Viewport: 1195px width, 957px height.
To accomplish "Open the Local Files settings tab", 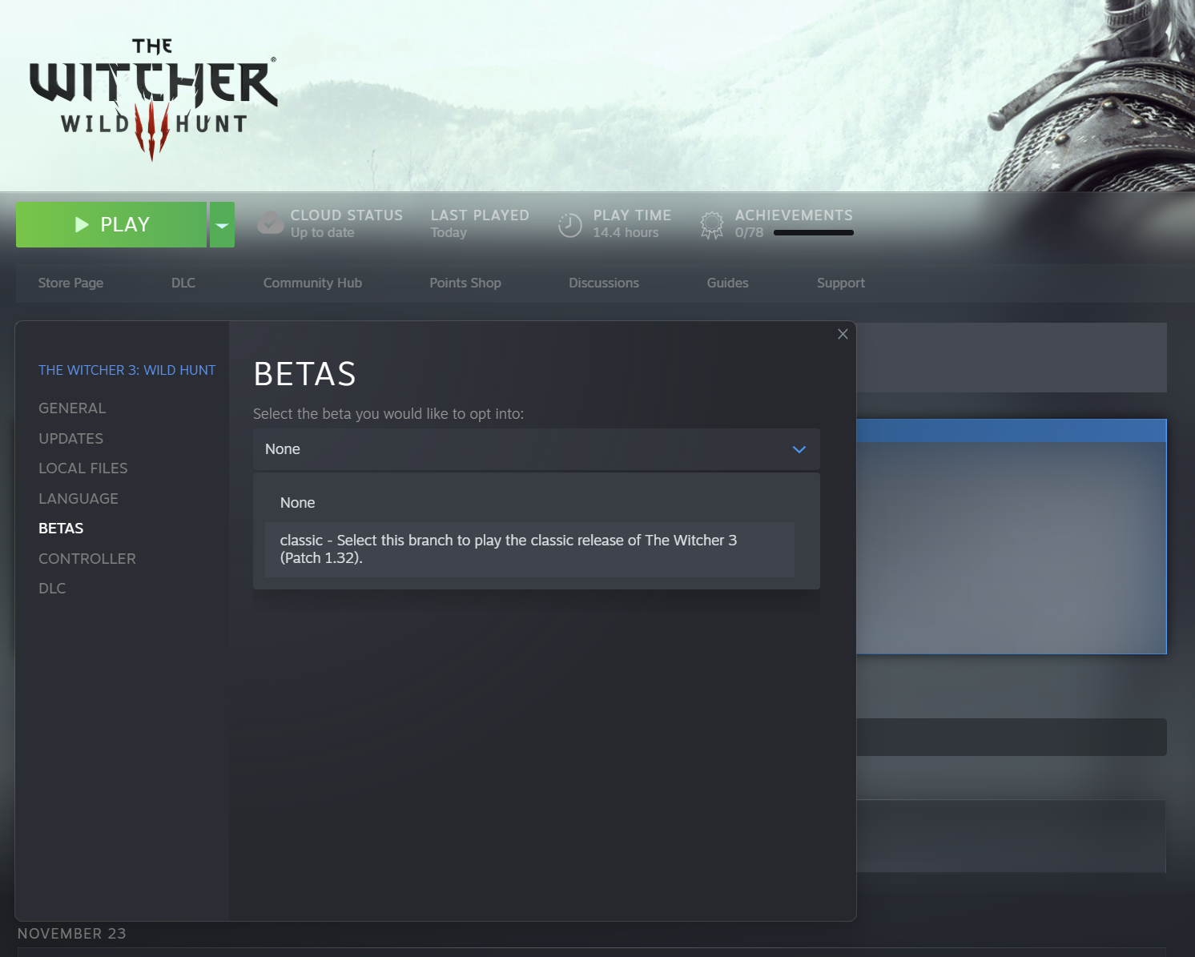I will pyautogui.click(x=83, y=468).
